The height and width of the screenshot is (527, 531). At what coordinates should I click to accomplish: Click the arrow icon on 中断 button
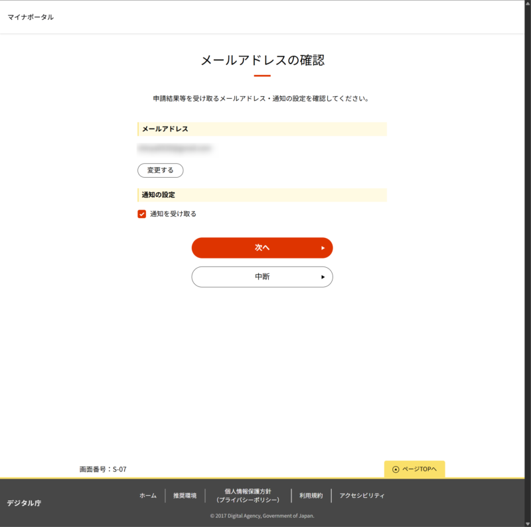pos(323,277)
